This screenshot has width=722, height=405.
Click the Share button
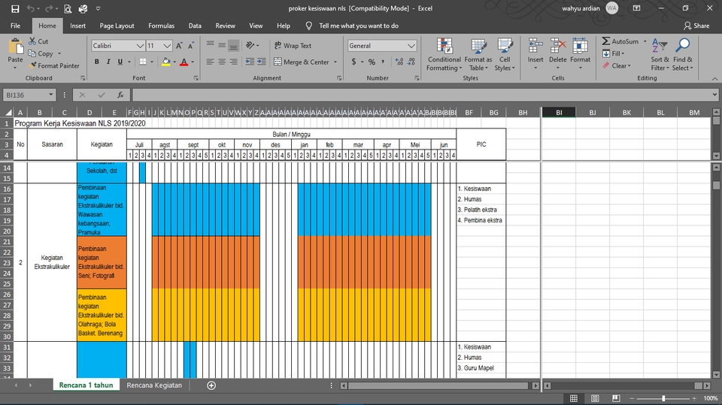(696, 26)
